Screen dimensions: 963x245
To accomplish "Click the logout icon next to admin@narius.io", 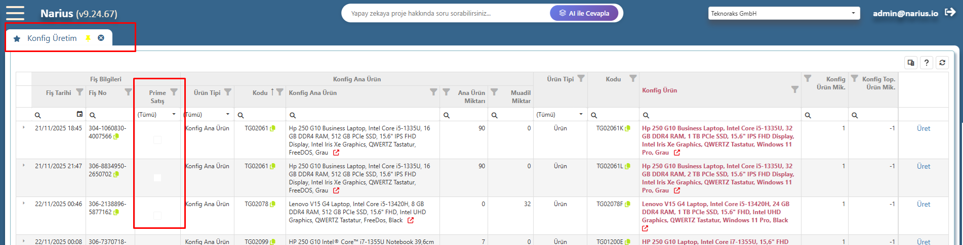I will pyautogui.click(x=950, y=13).
